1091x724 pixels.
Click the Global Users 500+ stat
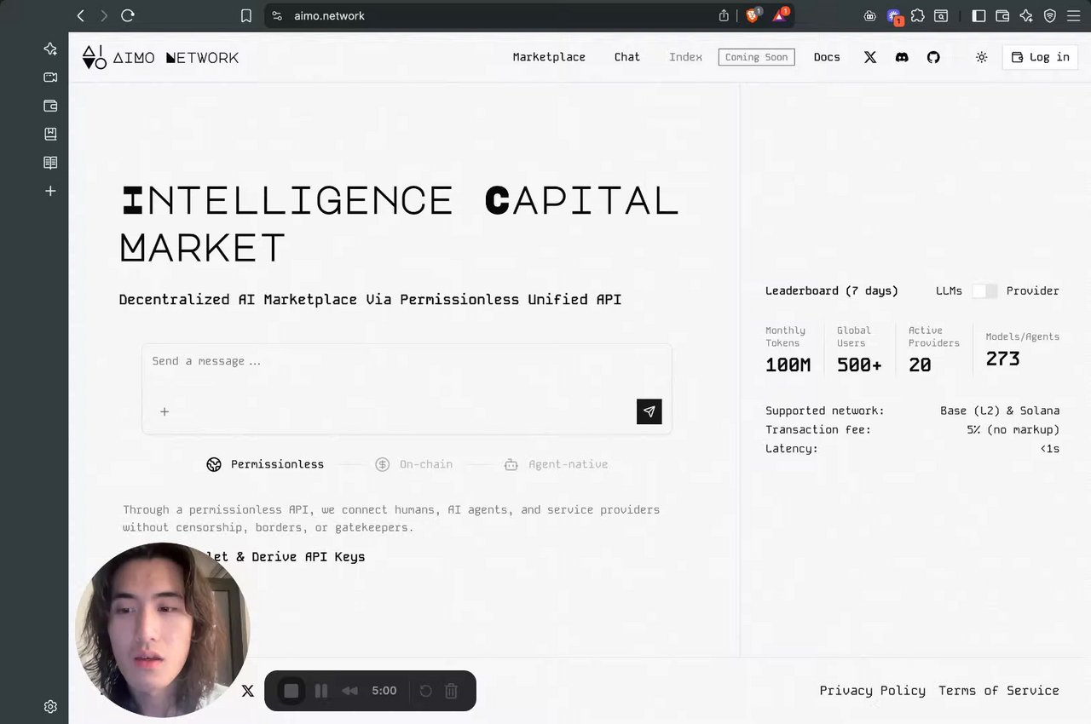(x=859, y=349)
